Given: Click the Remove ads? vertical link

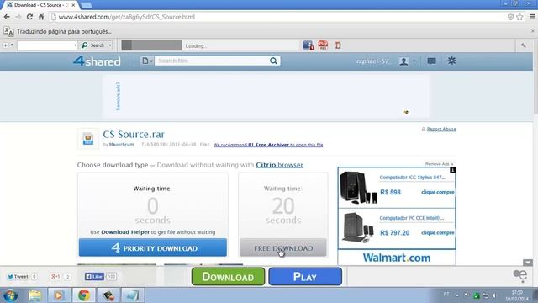Looking at the screenshot, I should [x=118, y=96].
